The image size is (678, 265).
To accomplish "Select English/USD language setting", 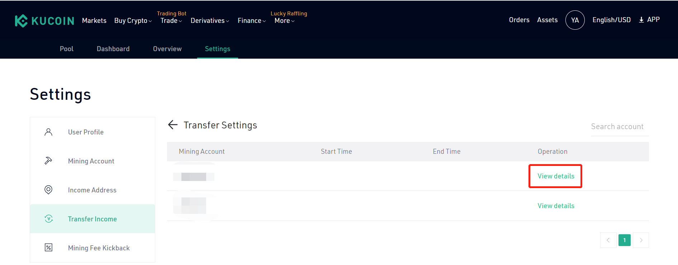I will point(612,20).
